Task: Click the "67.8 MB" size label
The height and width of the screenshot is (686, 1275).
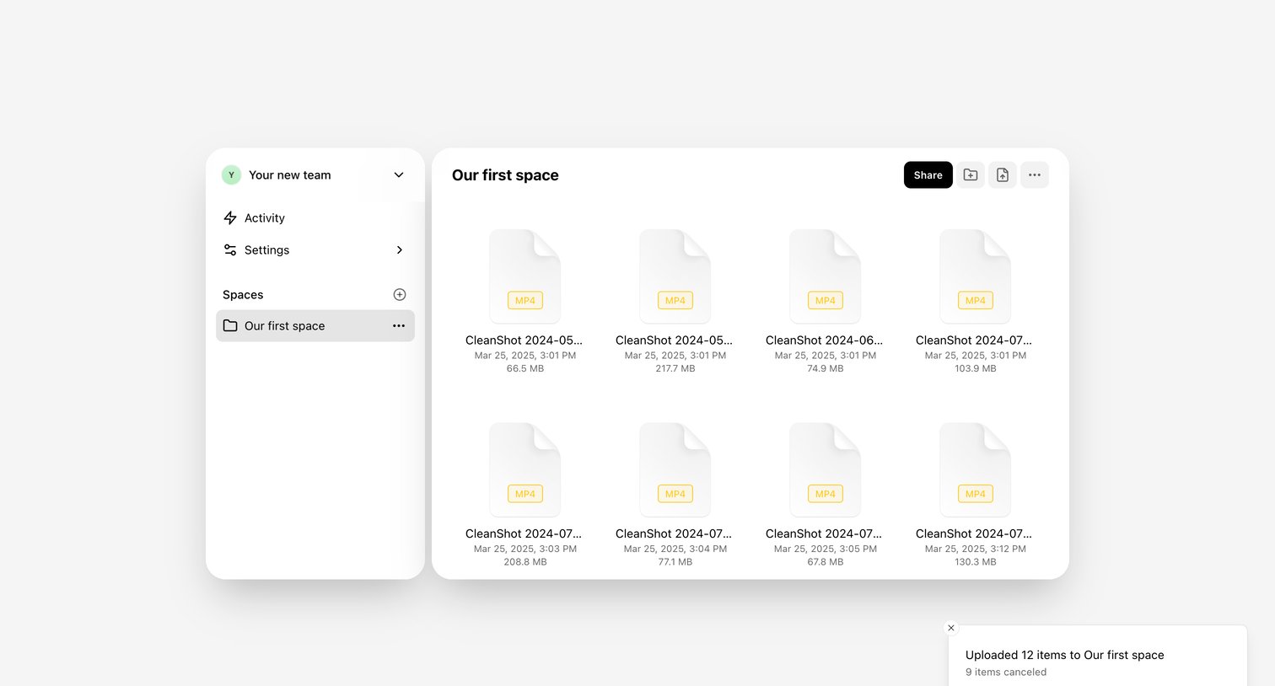Action: (x=826, y=562)
